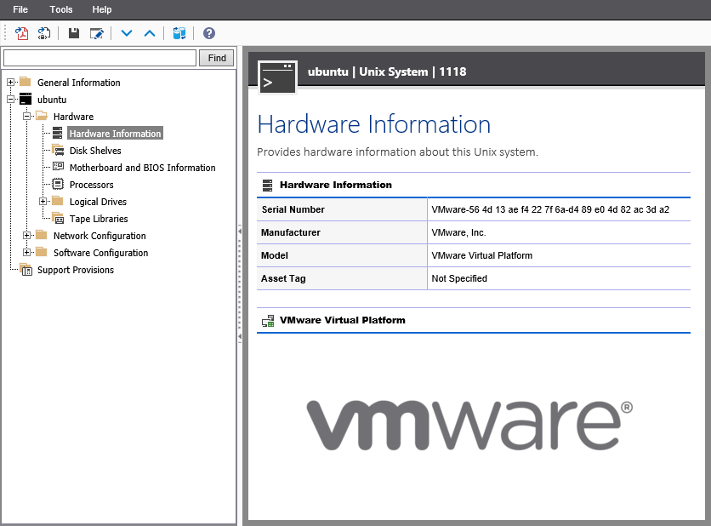This screenshot has width=711, height=526.
Task: Click the 'Asset Tag' label cell
Action: 342,278
